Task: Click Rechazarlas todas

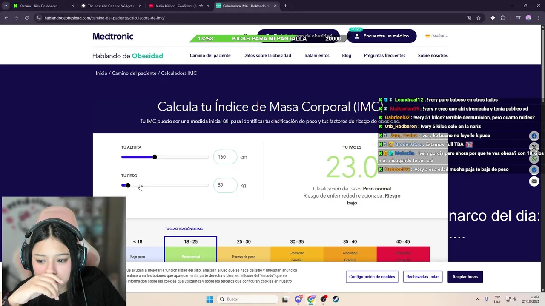Action: (423, 277)
